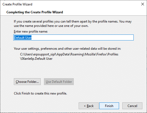Click the highlighted 'Default User' text

point(23,38)
